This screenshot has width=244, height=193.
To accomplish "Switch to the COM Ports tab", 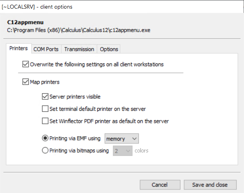I will (46, 49).
